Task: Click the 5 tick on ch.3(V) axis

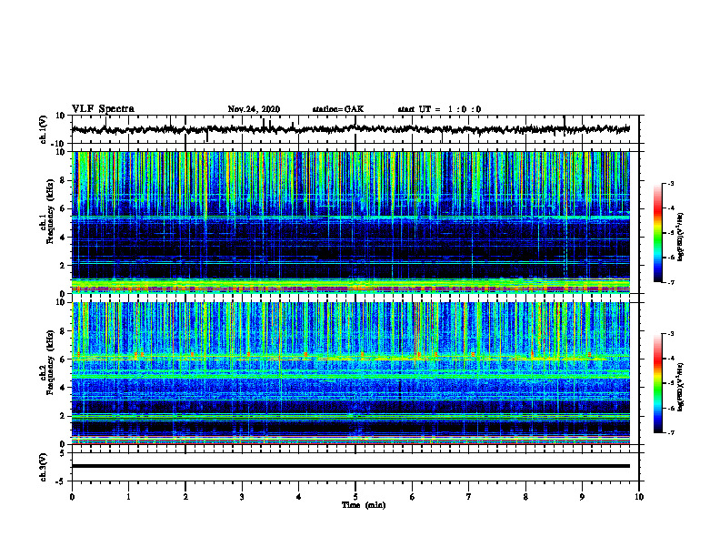Action: [63, 452]
